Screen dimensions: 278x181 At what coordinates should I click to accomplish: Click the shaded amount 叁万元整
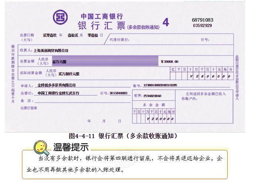tap(59, 62)
